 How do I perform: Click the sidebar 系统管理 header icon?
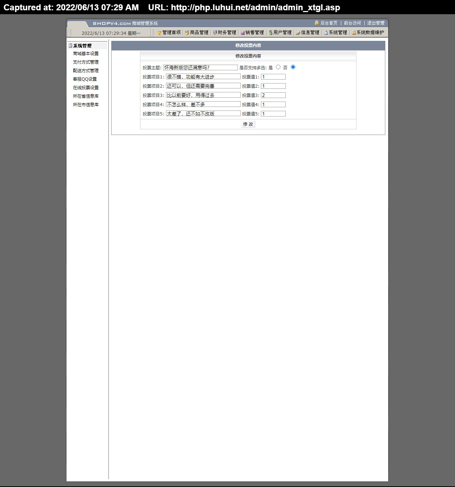(x=70, y=45)
